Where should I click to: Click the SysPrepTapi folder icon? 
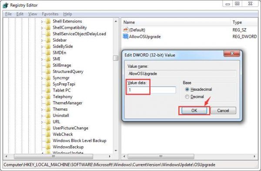pos(48,84)
